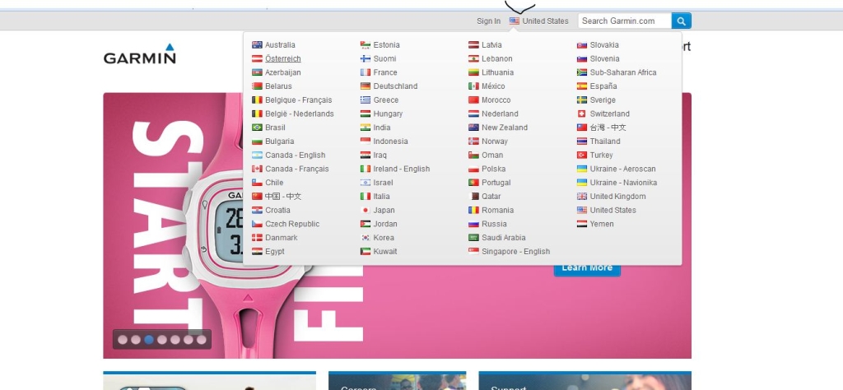843x390 pixels.
Task: Click the Learn More button
Action: (x=587, y=268)
